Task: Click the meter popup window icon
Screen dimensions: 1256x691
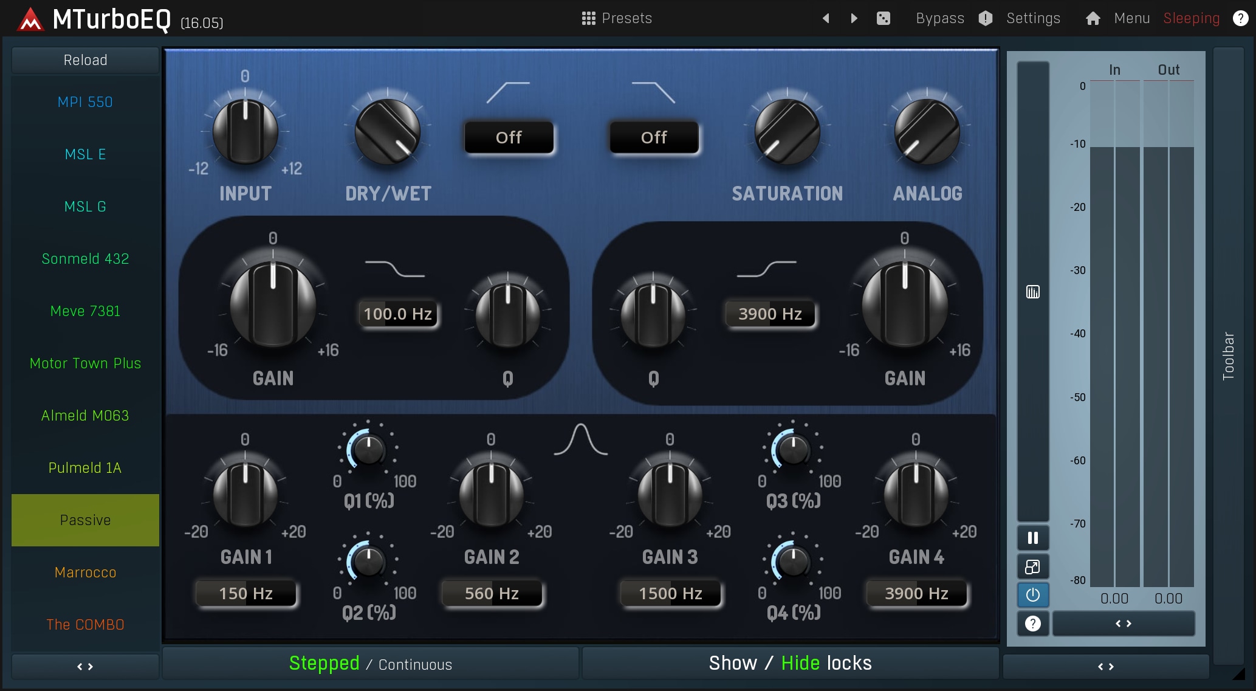Action: pyautogui.click(x=1033, y=566)
